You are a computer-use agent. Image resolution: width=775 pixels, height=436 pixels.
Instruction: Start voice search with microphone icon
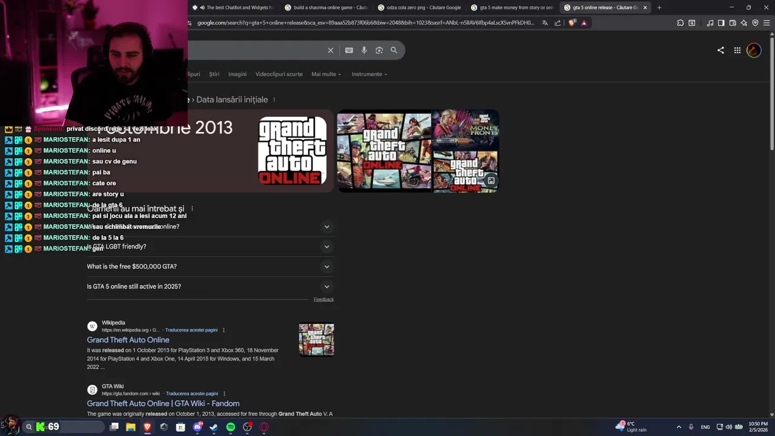[364, 50]
